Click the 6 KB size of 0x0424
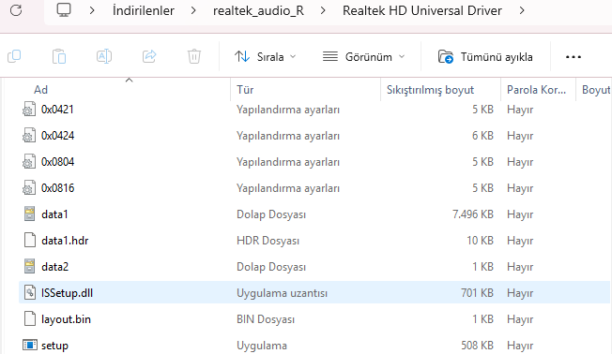Image resolution: width=612 pixels, height=354 pixels. 482,136
